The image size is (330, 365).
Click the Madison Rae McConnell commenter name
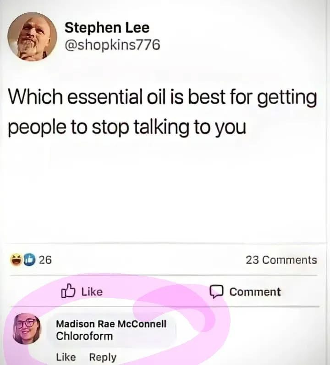tap(111, 324)
